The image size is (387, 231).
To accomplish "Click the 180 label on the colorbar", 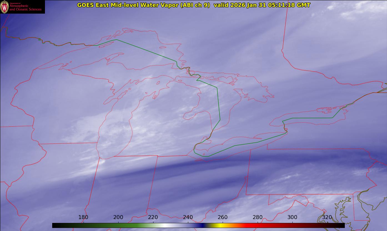I will (83, 217).
